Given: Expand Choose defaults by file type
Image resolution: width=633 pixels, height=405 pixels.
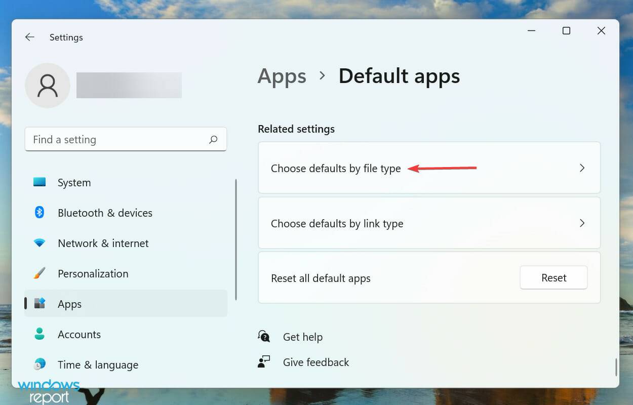Looking at the screenshot, I should pos(429,168).
